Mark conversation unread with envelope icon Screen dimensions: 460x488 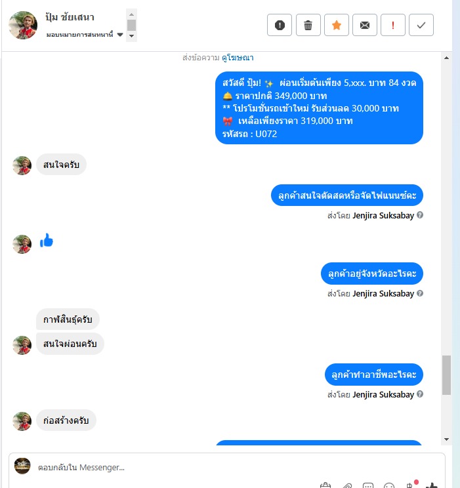(x=365, y=25)
